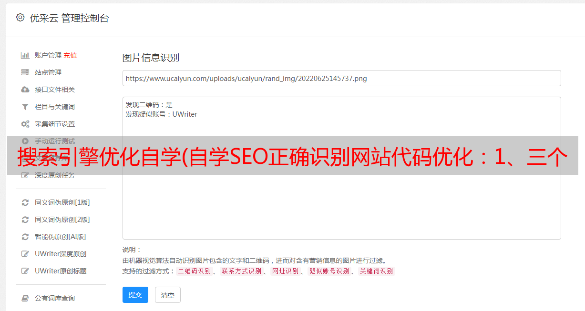The width and height of the screenshot is (585, 311).
Task: Click the refresh icon for 同义词伪原创[2版]
Action: 25,220
